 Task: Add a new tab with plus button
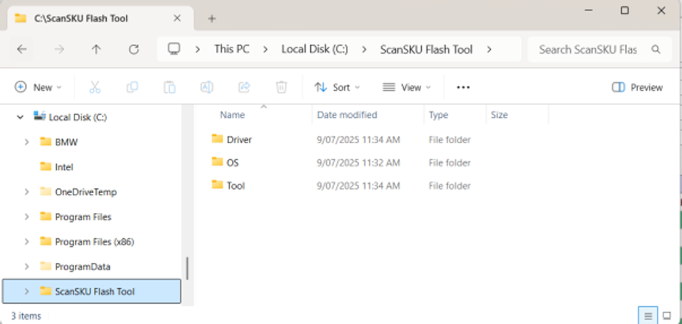[x=212, y=19]
